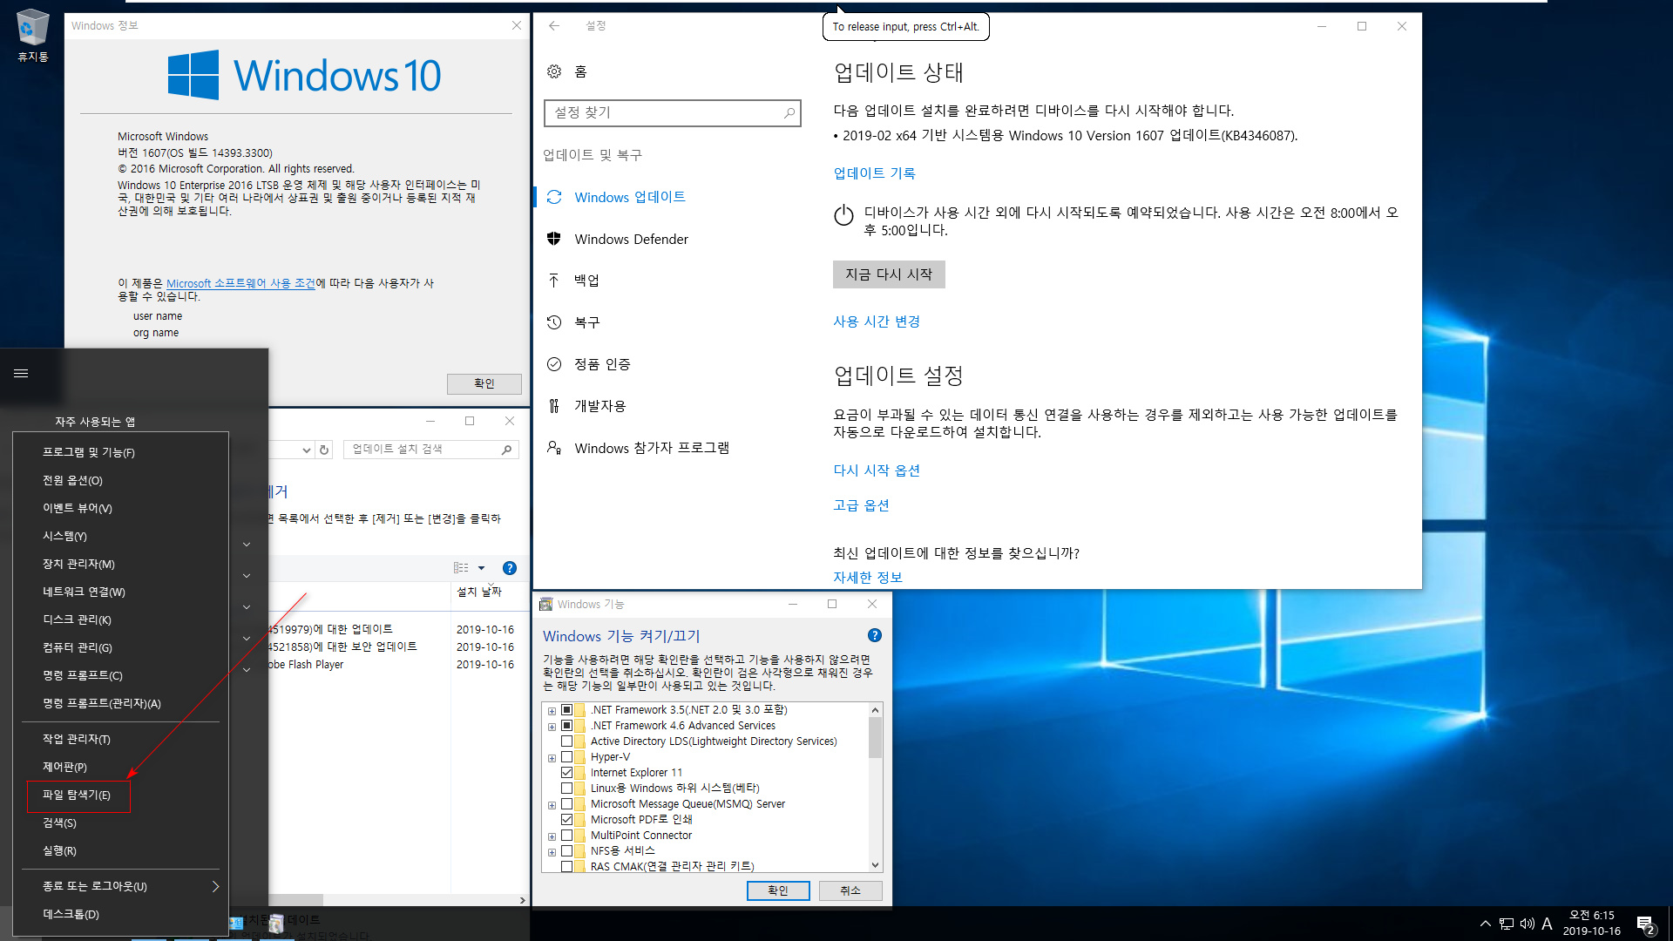Select the 개발자용 tools icon
The width and height of the screenshot is (1673, 941).
pos(554,406)
